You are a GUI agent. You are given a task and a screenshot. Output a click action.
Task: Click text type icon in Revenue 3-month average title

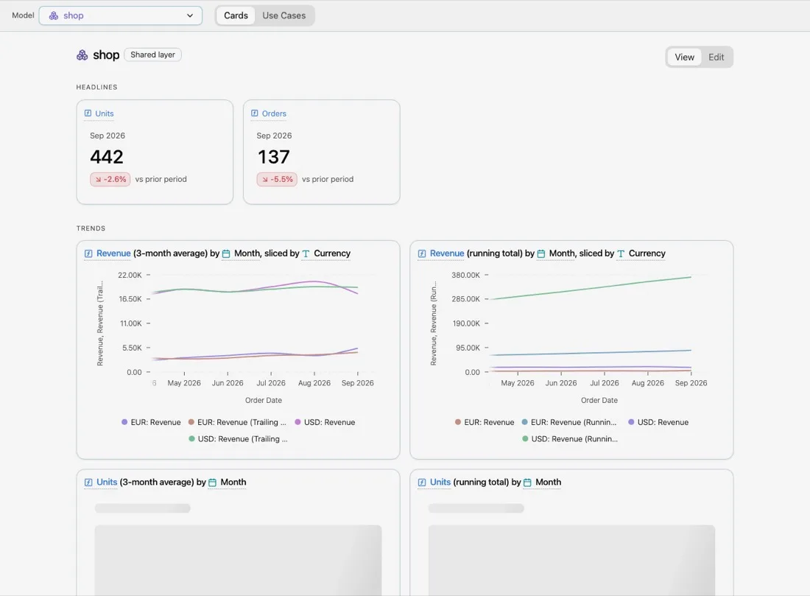point(306,254)
